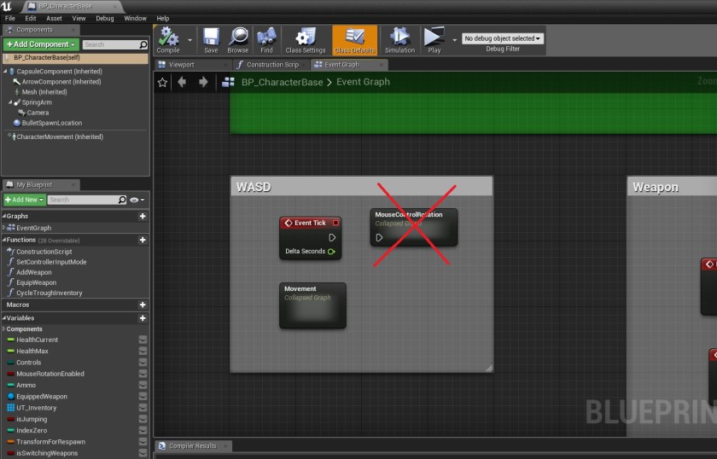Toggle visibility checkbox for MouseRotationEnabled variable
This screenshot has height=459, width=717.
(143, 374)
